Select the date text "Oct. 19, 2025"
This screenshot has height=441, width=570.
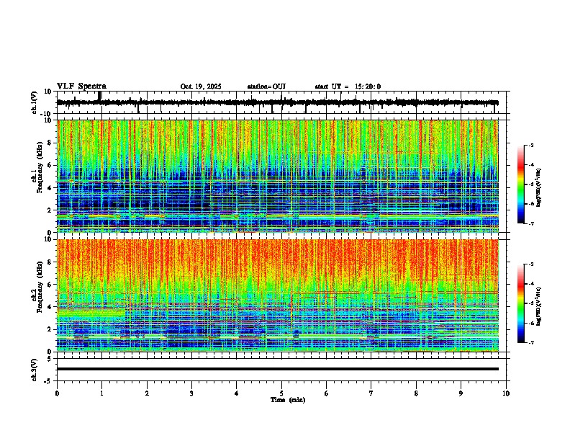[201, 86]
